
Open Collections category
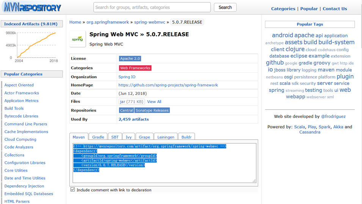tap(14, 155)
